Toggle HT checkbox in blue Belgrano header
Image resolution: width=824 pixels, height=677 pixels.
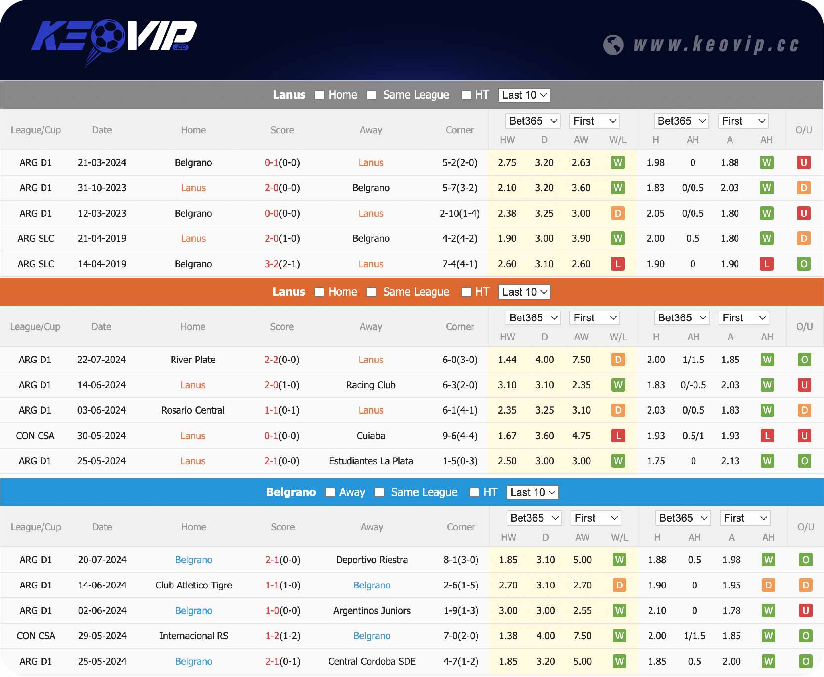click(475, 492)
